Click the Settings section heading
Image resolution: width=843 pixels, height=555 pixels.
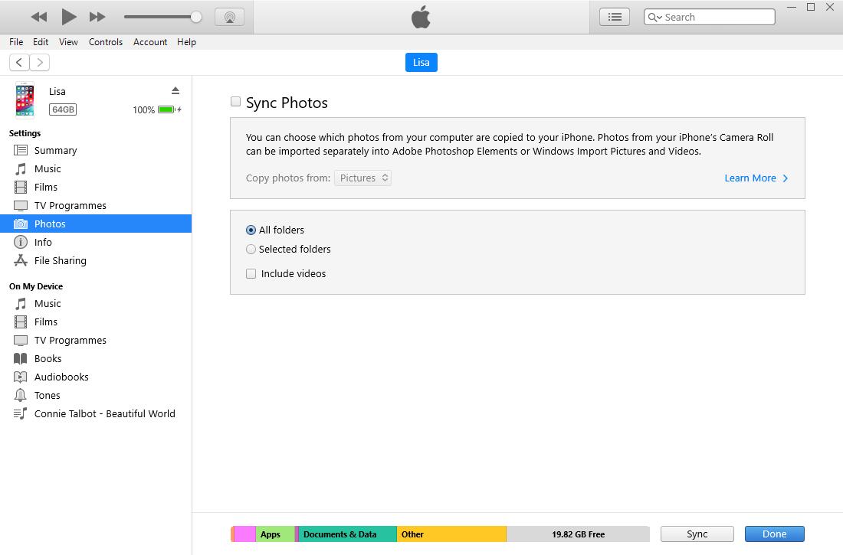(x=25, y=133)
